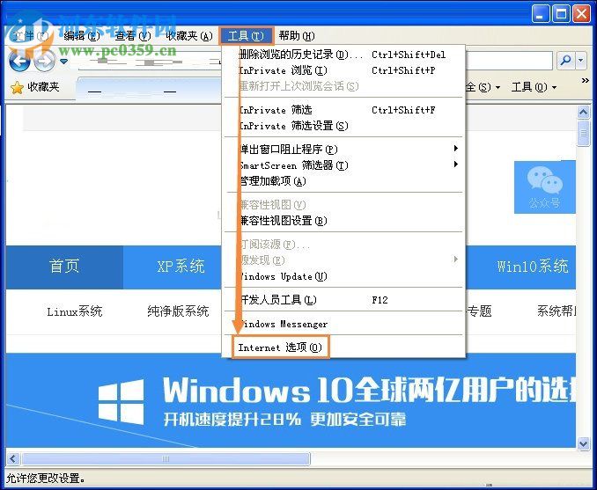Choose Windows Update(U) in menu

pos(343,276)
